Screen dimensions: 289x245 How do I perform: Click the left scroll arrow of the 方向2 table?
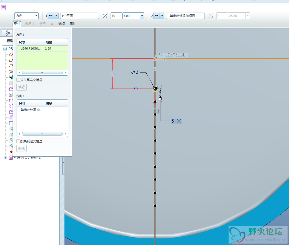click(19, 134)
